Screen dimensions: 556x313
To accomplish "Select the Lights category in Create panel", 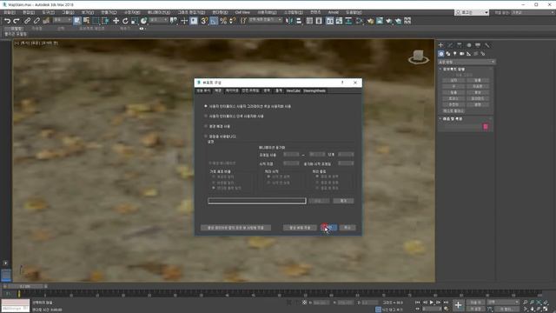I will (455, 54).
